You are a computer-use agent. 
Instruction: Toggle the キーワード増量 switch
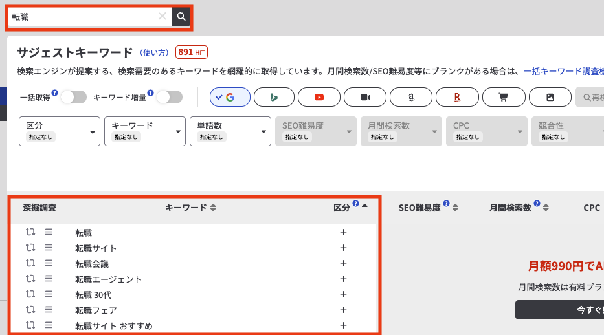point(170,97)
